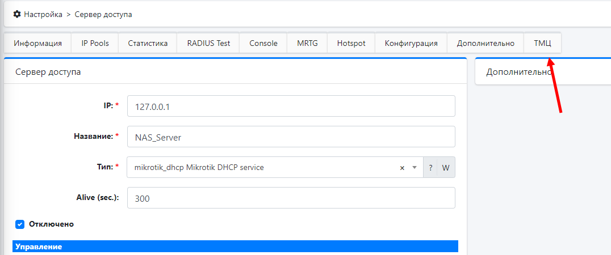Expand the Управление section header
Screen dimensions: 611x255
pyautogui.click(x=235, y=247)
